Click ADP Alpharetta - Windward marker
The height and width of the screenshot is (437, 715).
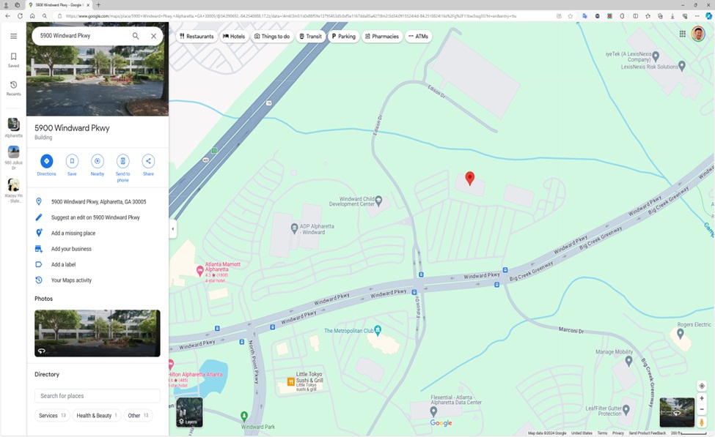click(295, 227)
